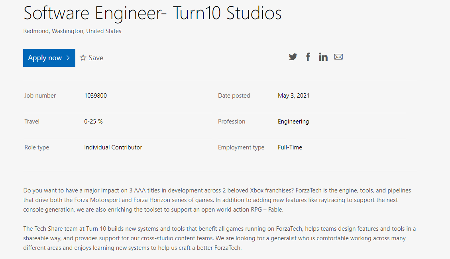Click the Job number label
The width and height of the screenshot is (450, 259).
(x=40, y=96)
